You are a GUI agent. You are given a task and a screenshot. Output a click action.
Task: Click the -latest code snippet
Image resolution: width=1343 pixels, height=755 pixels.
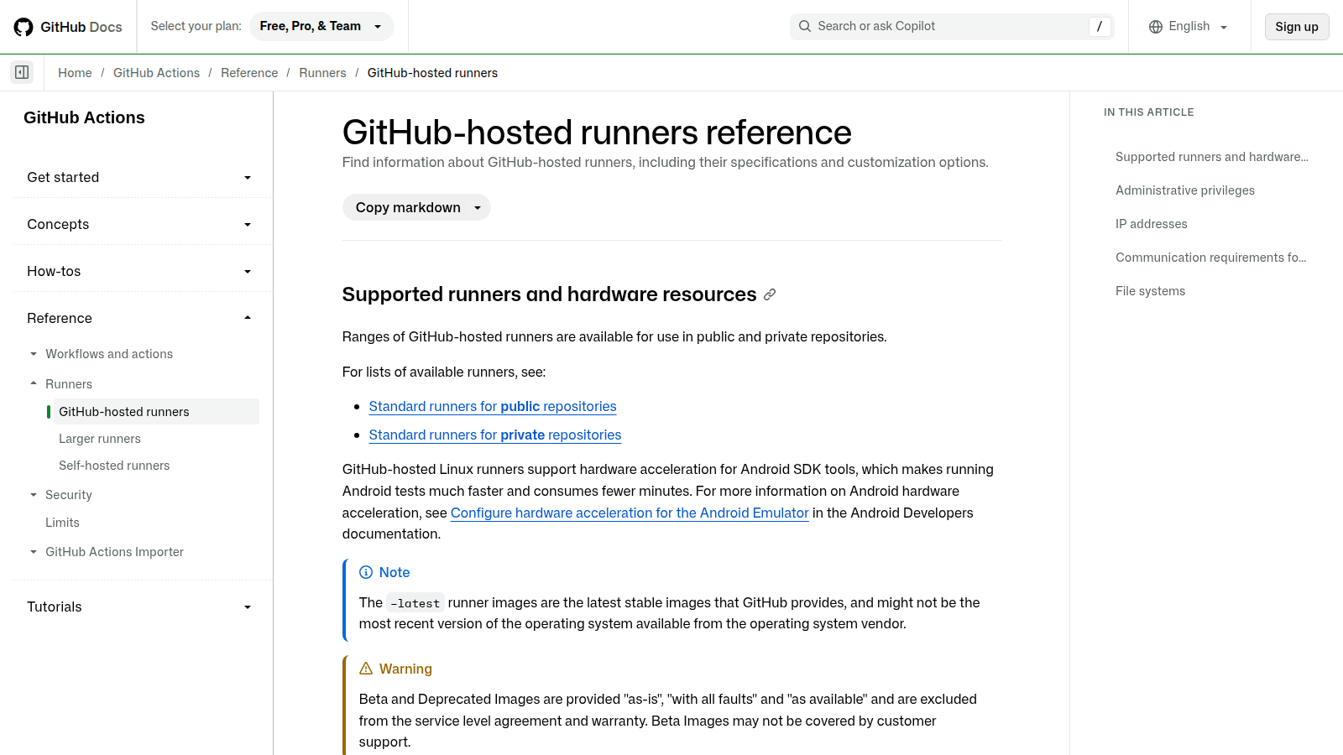point(415,603)
